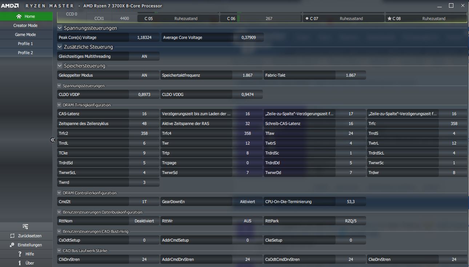
Task: Select core C 05 tile
Action: 178,19
